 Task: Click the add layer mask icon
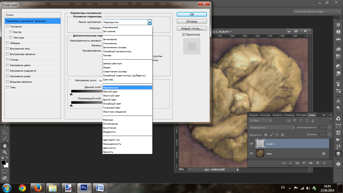[x=298, y=163]
